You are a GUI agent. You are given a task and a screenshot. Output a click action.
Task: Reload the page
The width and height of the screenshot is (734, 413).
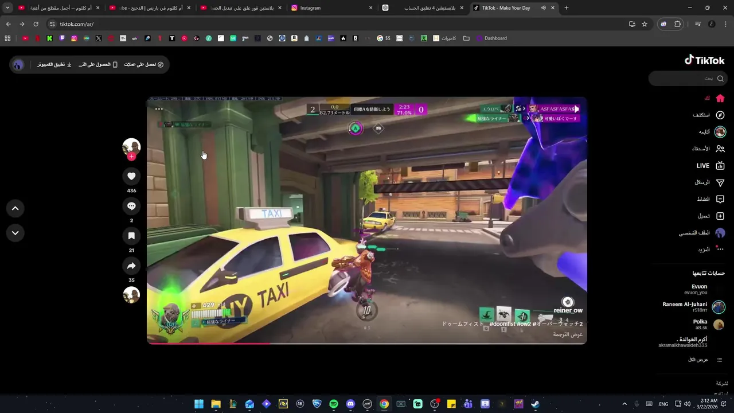(x=36, y=24)
